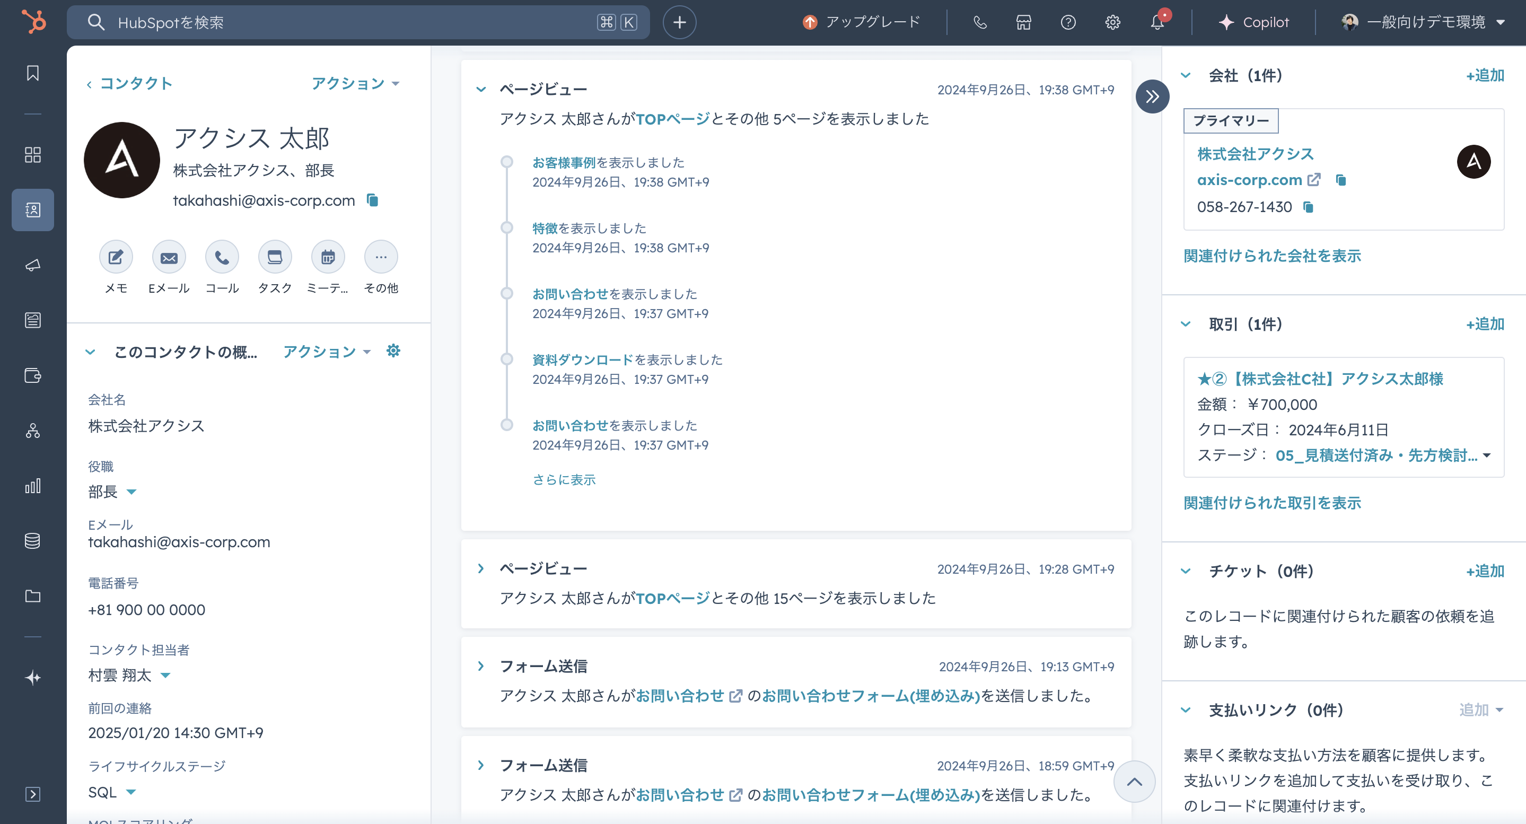Click the アップグレード button
Image resolution: width=1526 pixels, height=824 pixels.
[861, 22]
